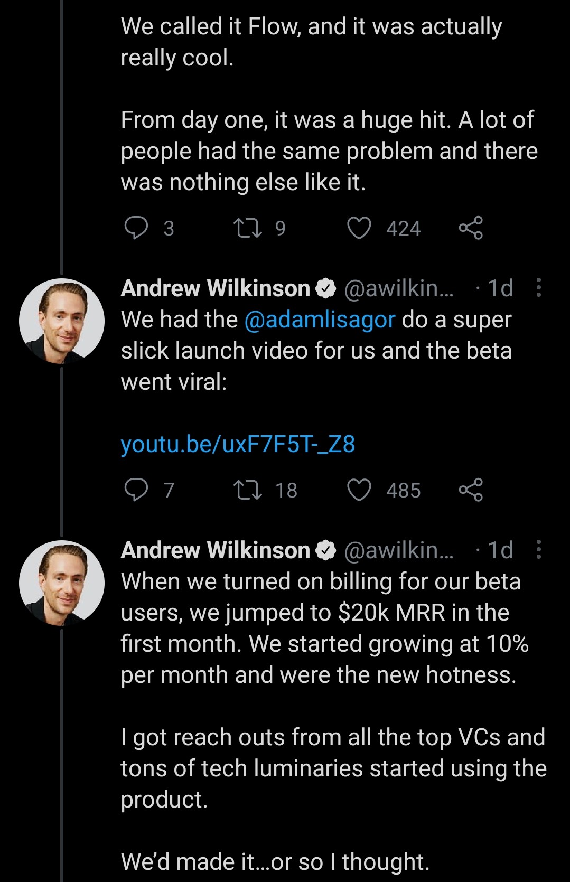Viewport: 570px width, 882px height.
Task: Open Andrew Wilkinson name on launch video tweet
Action: pyautogui.click(x=216, y=288)
